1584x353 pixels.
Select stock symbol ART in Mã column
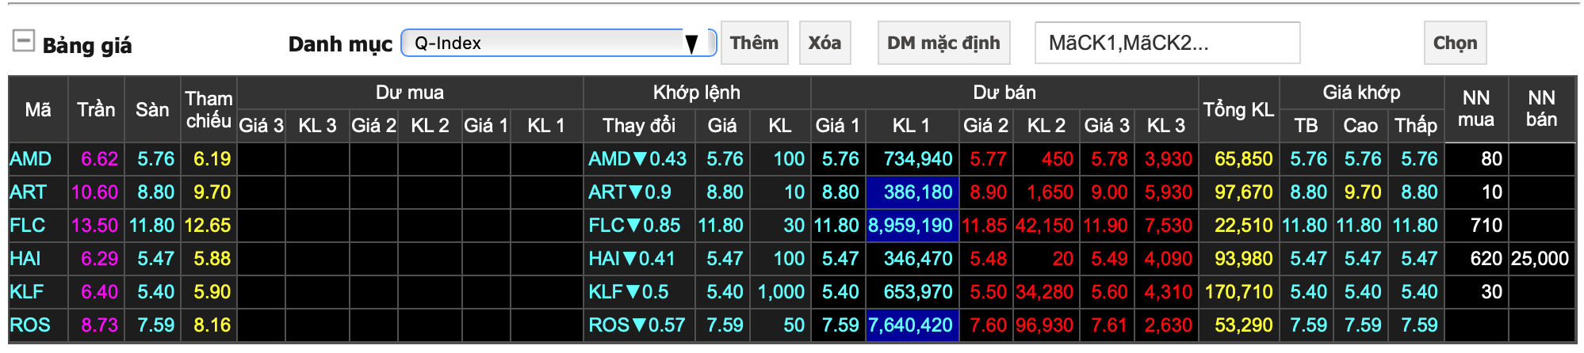pyautogui.click(x=29, y=192)
